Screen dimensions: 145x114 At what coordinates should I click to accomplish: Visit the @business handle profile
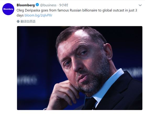[x=48, y=5]
